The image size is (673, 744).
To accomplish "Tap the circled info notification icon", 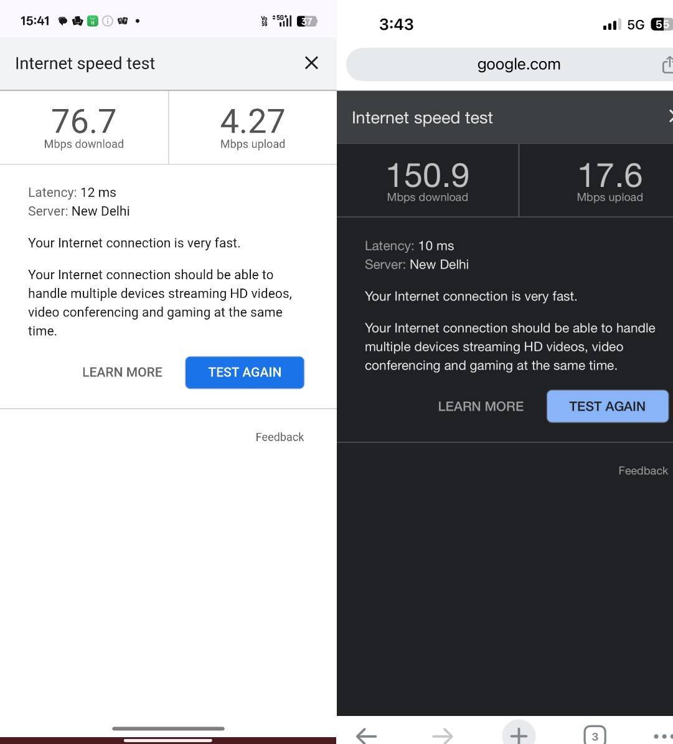I will click(107, 21).
